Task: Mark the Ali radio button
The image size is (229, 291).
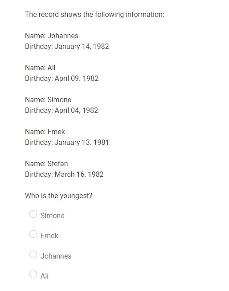Action: click(33, 274)
